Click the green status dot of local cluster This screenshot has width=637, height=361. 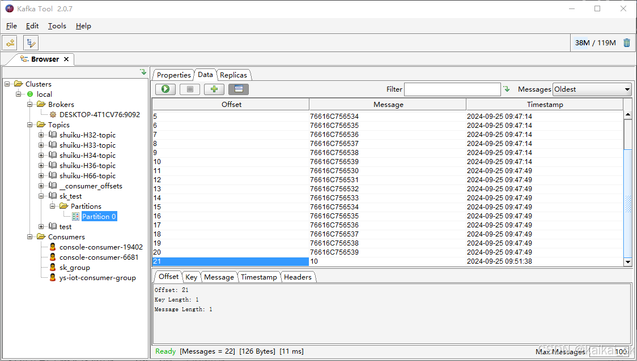click(30, 94)
